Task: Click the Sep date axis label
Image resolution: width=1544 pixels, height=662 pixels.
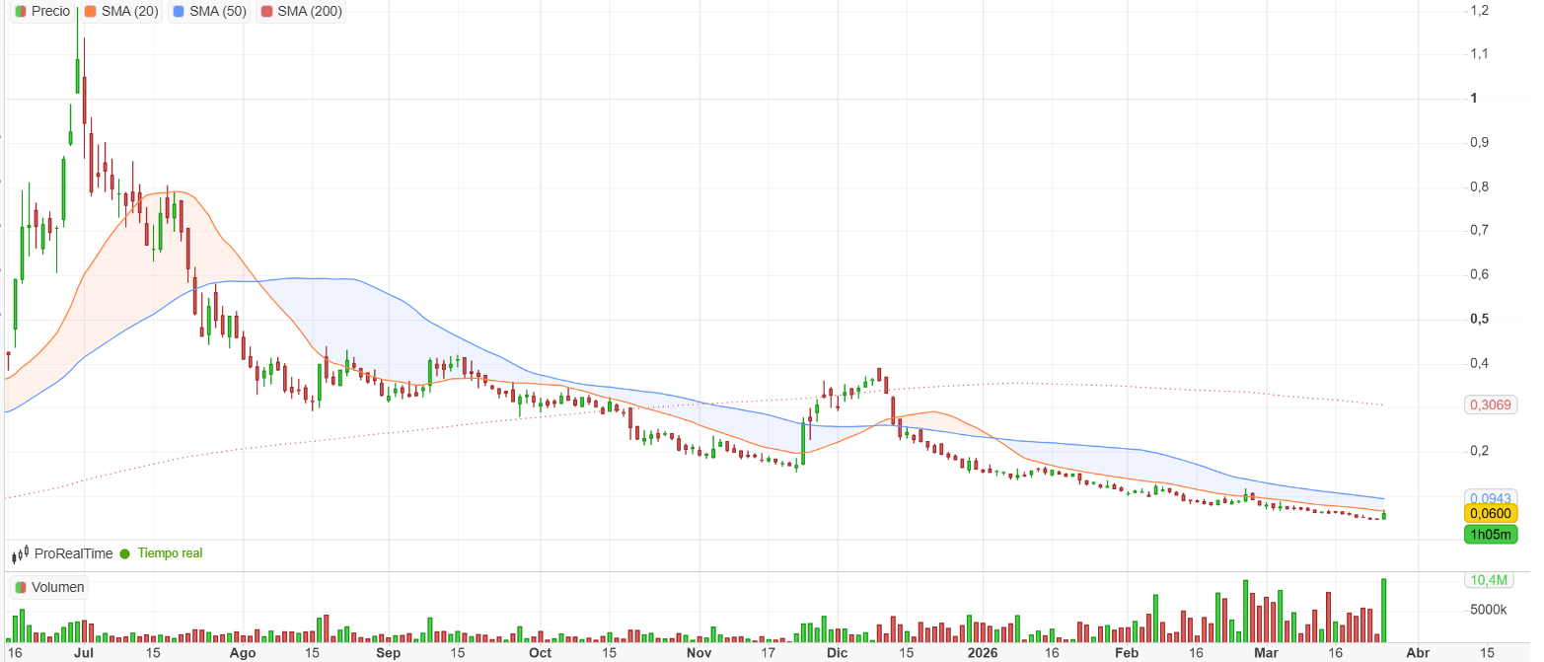Action: pyautogui.click(x=389, y=653)
